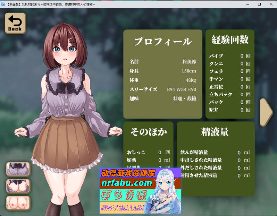277x216 pixels.
Task: Minimize the game window
Action: coord(247,4)
